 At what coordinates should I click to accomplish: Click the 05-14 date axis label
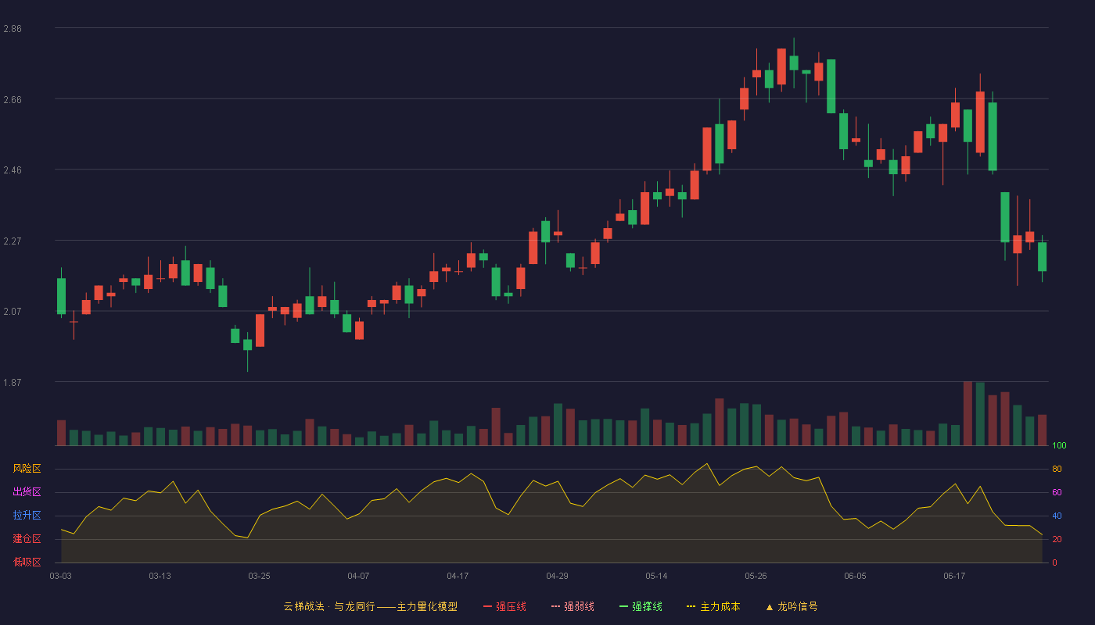click(x=656, y=576)
